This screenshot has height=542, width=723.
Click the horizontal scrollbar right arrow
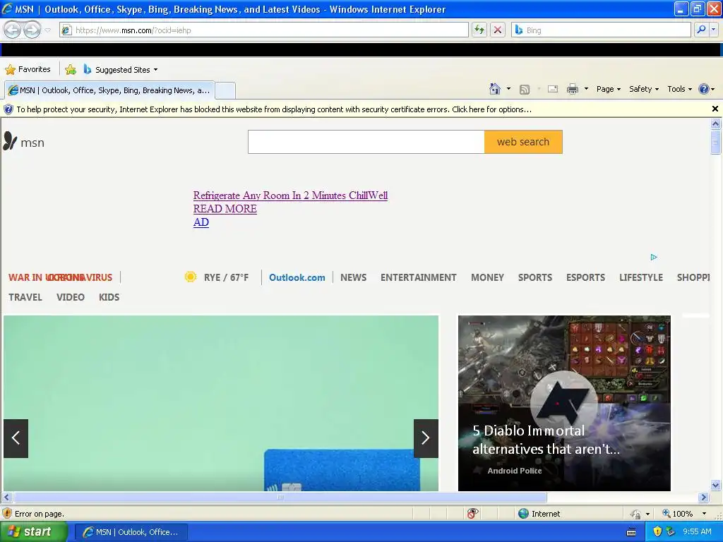pyautogui.click(x=703, y=498)
